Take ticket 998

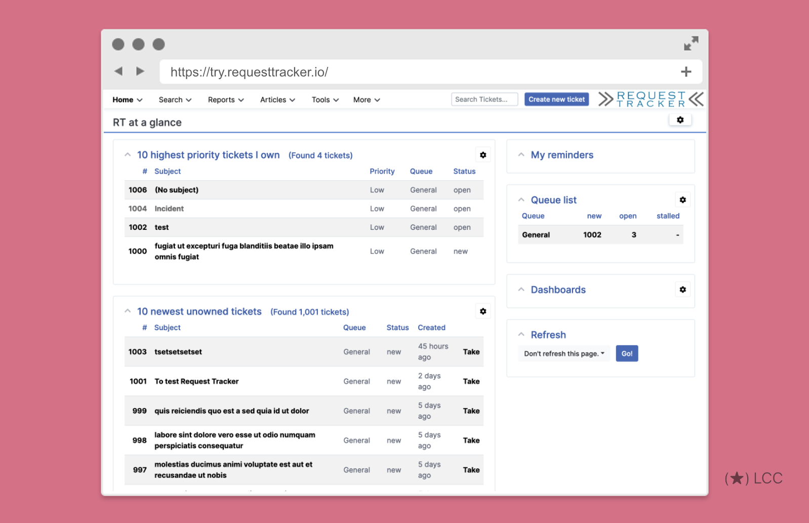471,440
